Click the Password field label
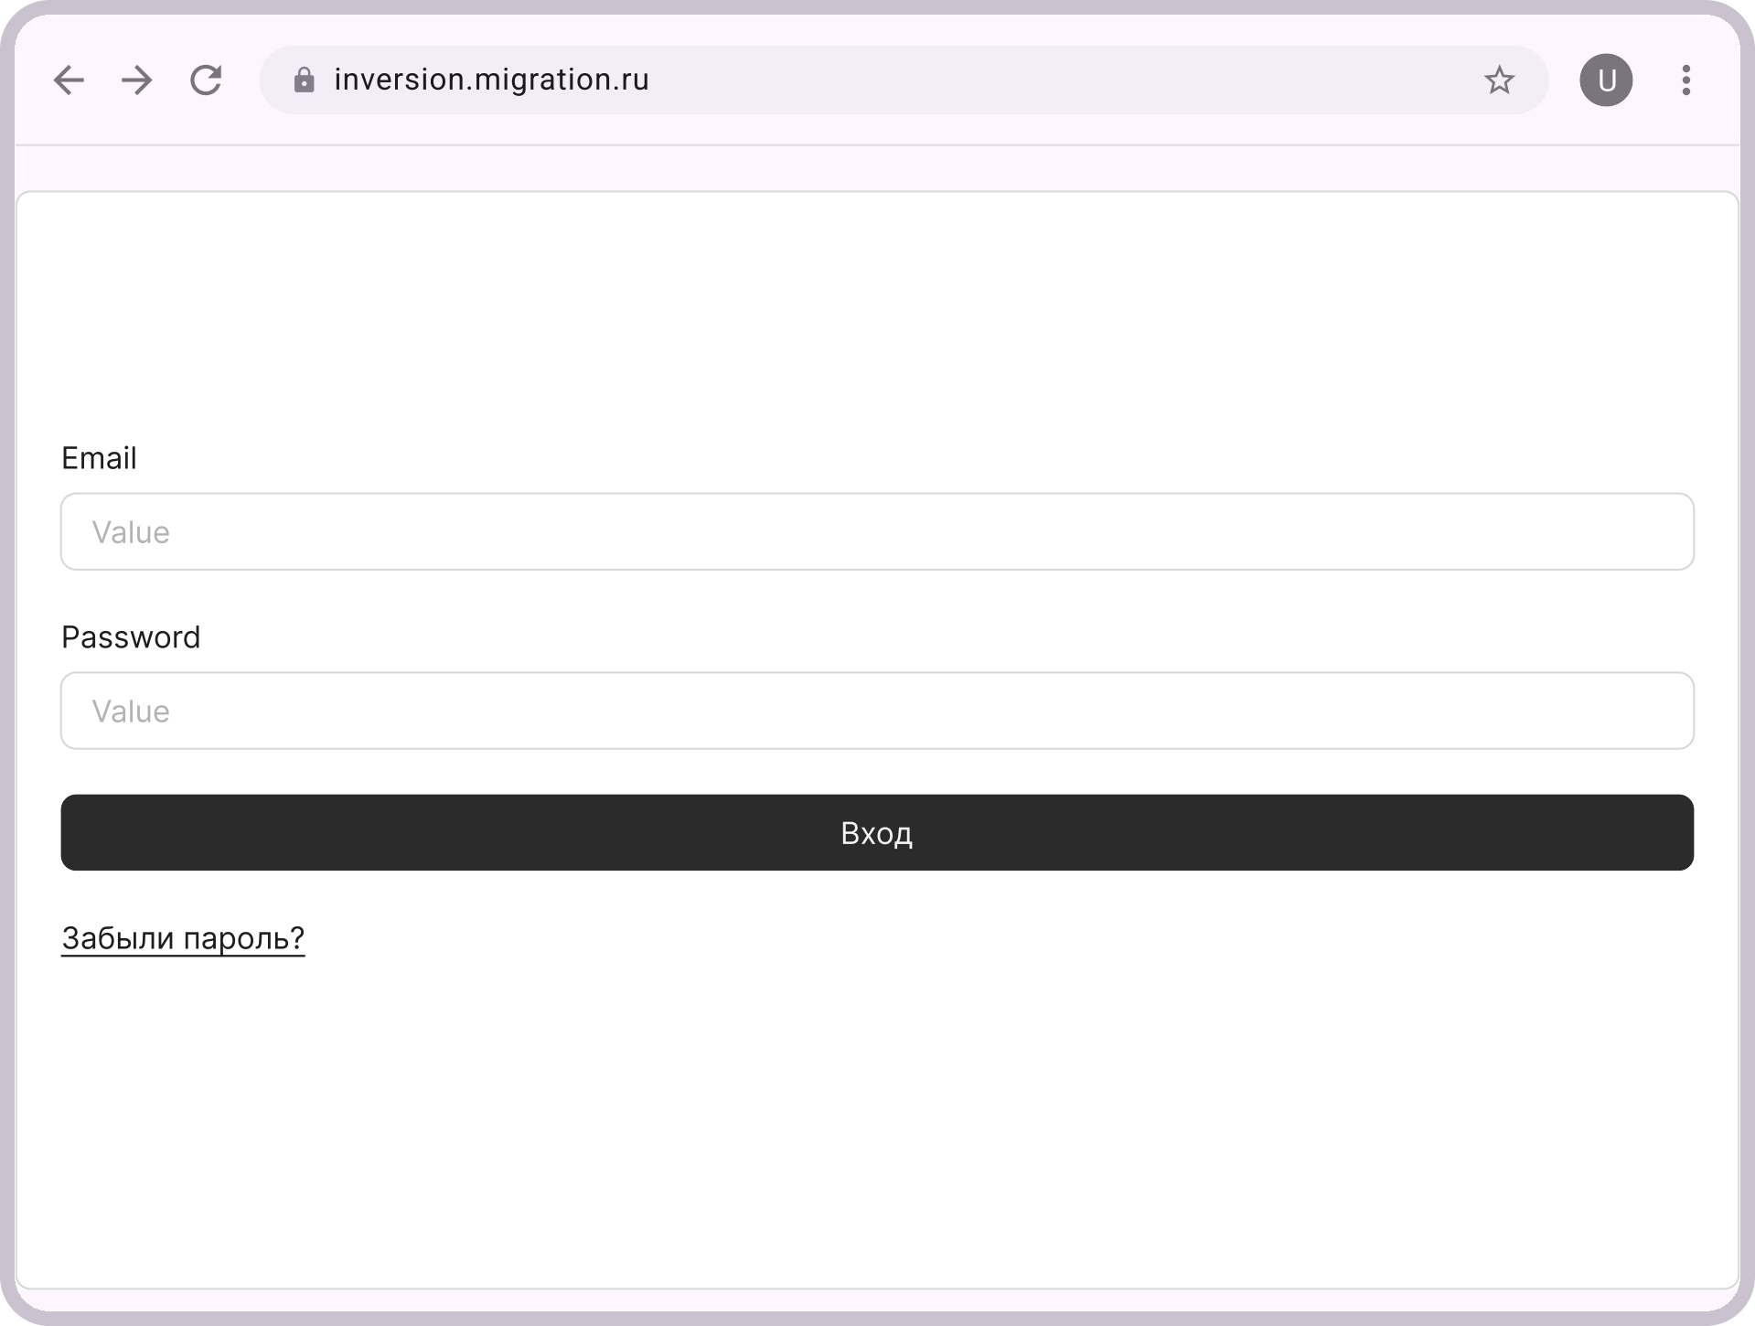Viewport: 1755px width, 1326px height. coord(131,637)
